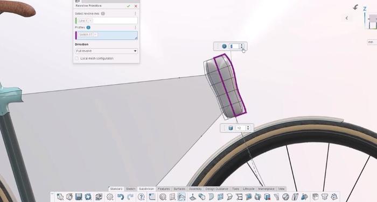Click the properties sheet icon before gear

click(x=99, y=197)
